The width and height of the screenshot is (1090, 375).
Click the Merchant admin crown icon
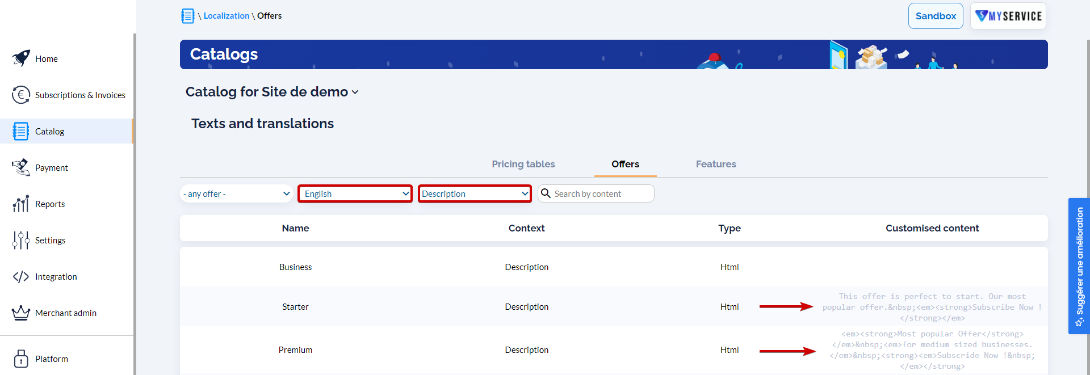click(21, 313)
